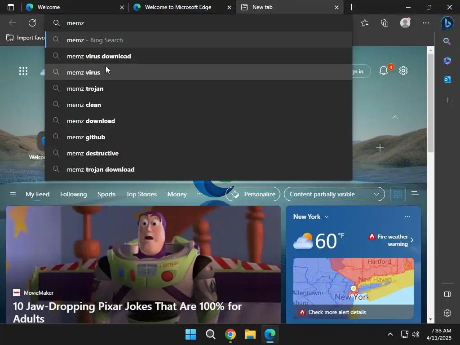Viewport: 460px width, 345px height.
Task: Choose the memz destructive suggestion
Action: pyautogui.click(x=199, y=153)
